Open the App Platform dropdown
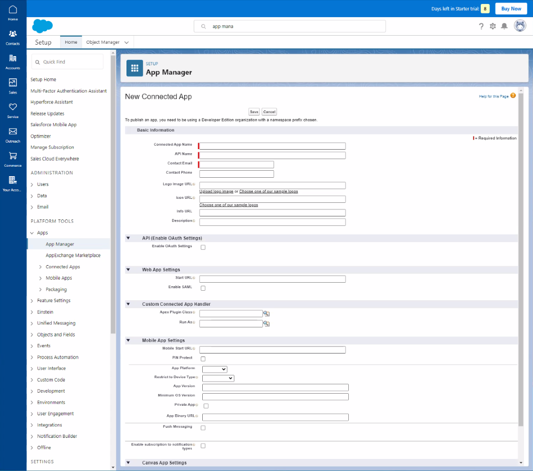The image size is (533, 471). pos(214,369)
